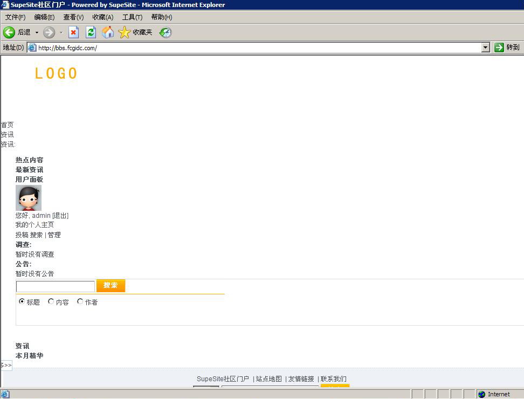Click the Back arrow icon
This screenshot has height=399, width=524.
[x=9, y=32]
